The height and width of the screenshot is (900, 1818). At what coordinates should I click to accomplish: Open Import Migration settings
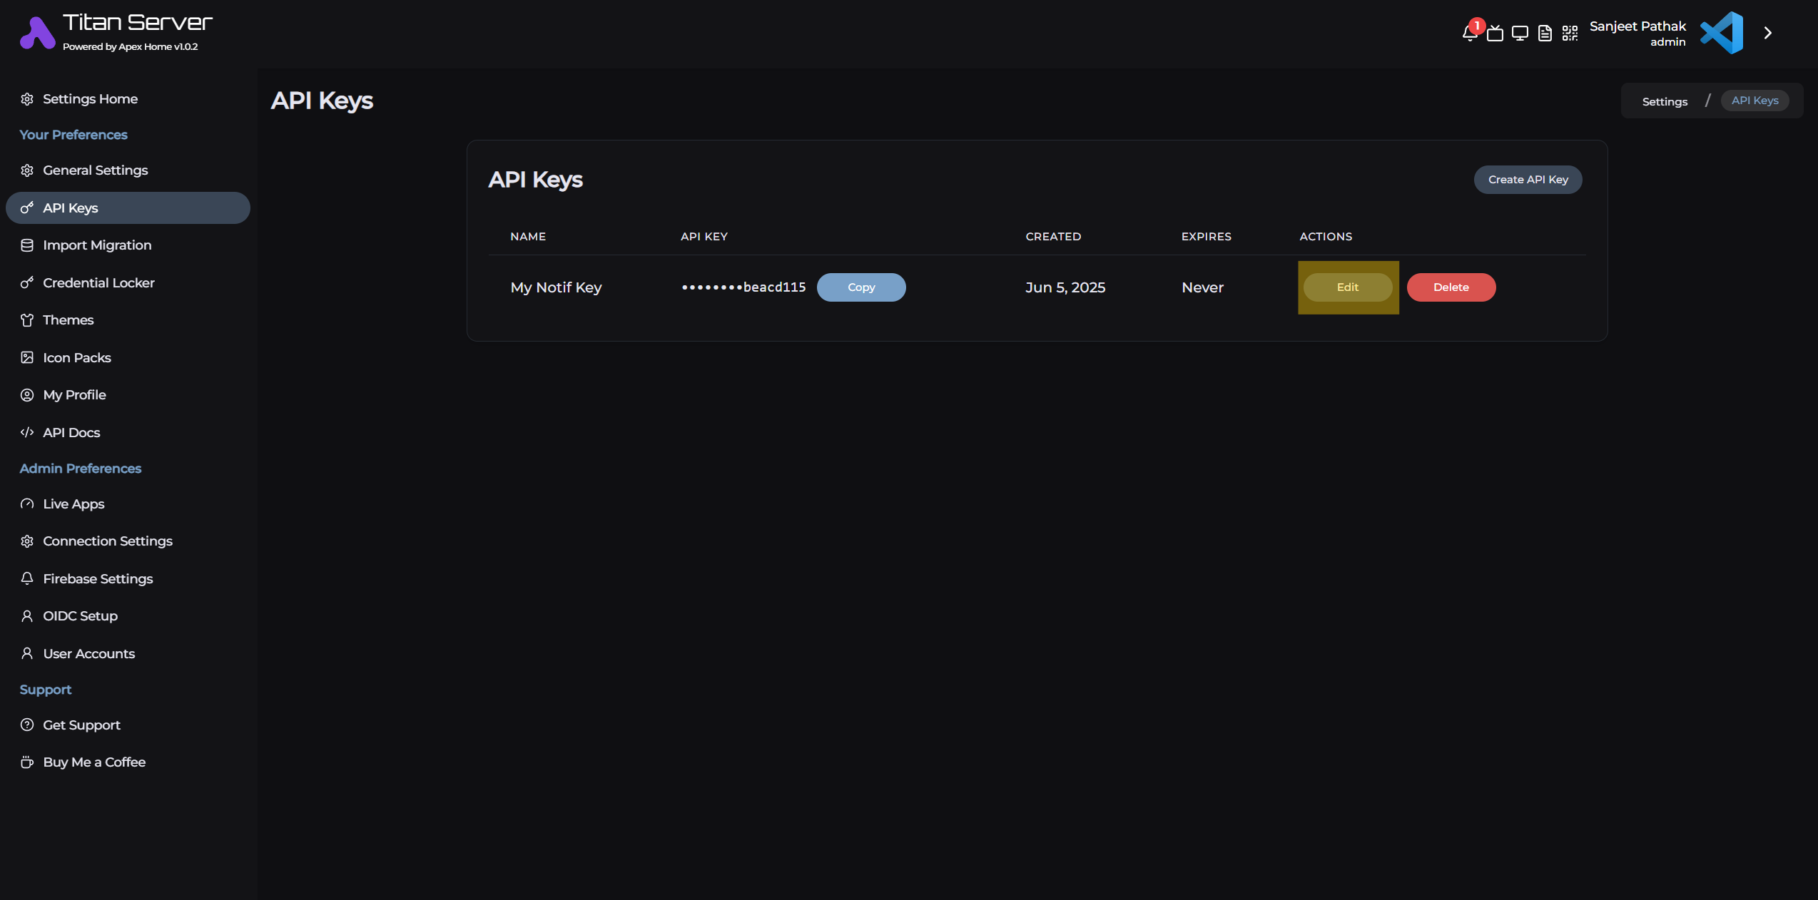click(x=96, y=245)
